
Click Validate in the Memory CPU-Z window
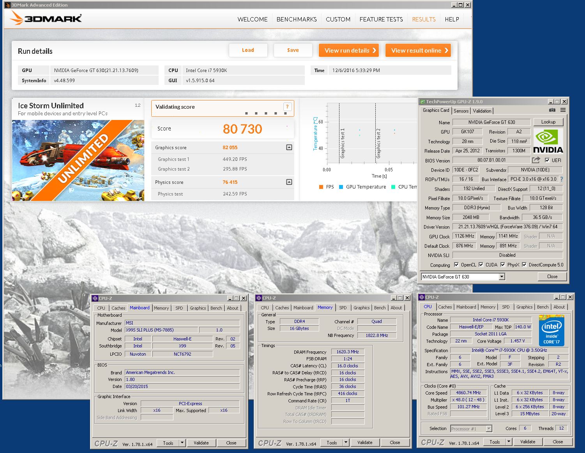[365, 442]
